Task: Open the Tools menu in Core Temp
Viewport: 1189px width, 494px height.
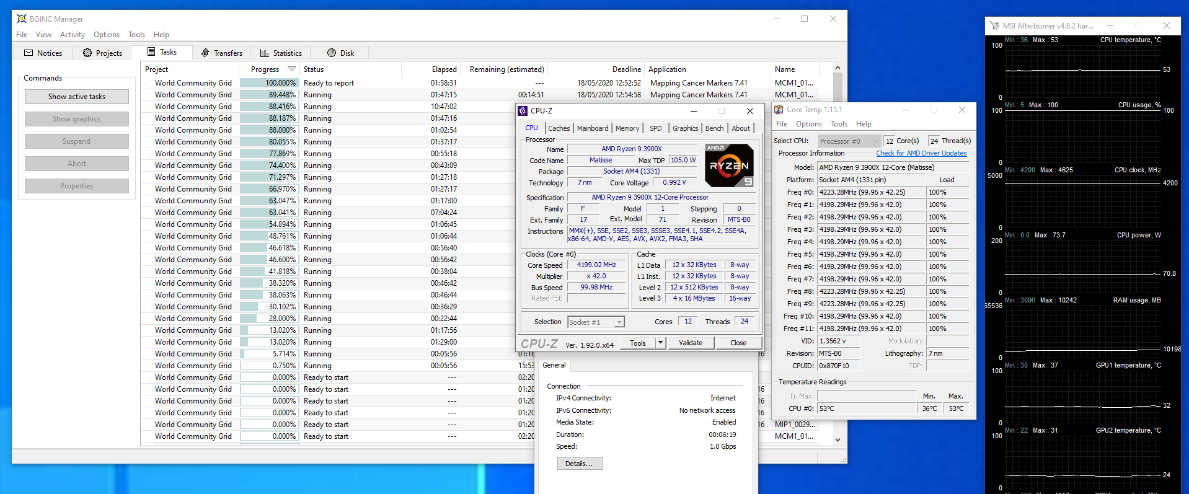Action: coord(839,124)
